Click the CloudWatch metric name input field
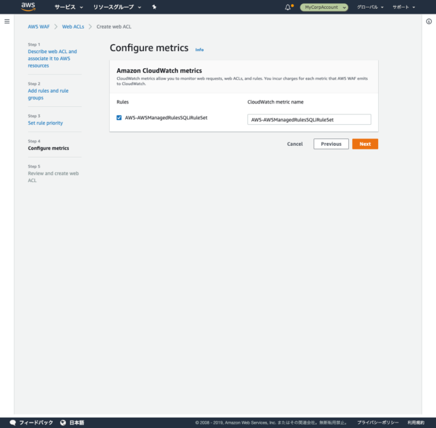The height and width of the screenshot is (428, 436). point(309,119)
